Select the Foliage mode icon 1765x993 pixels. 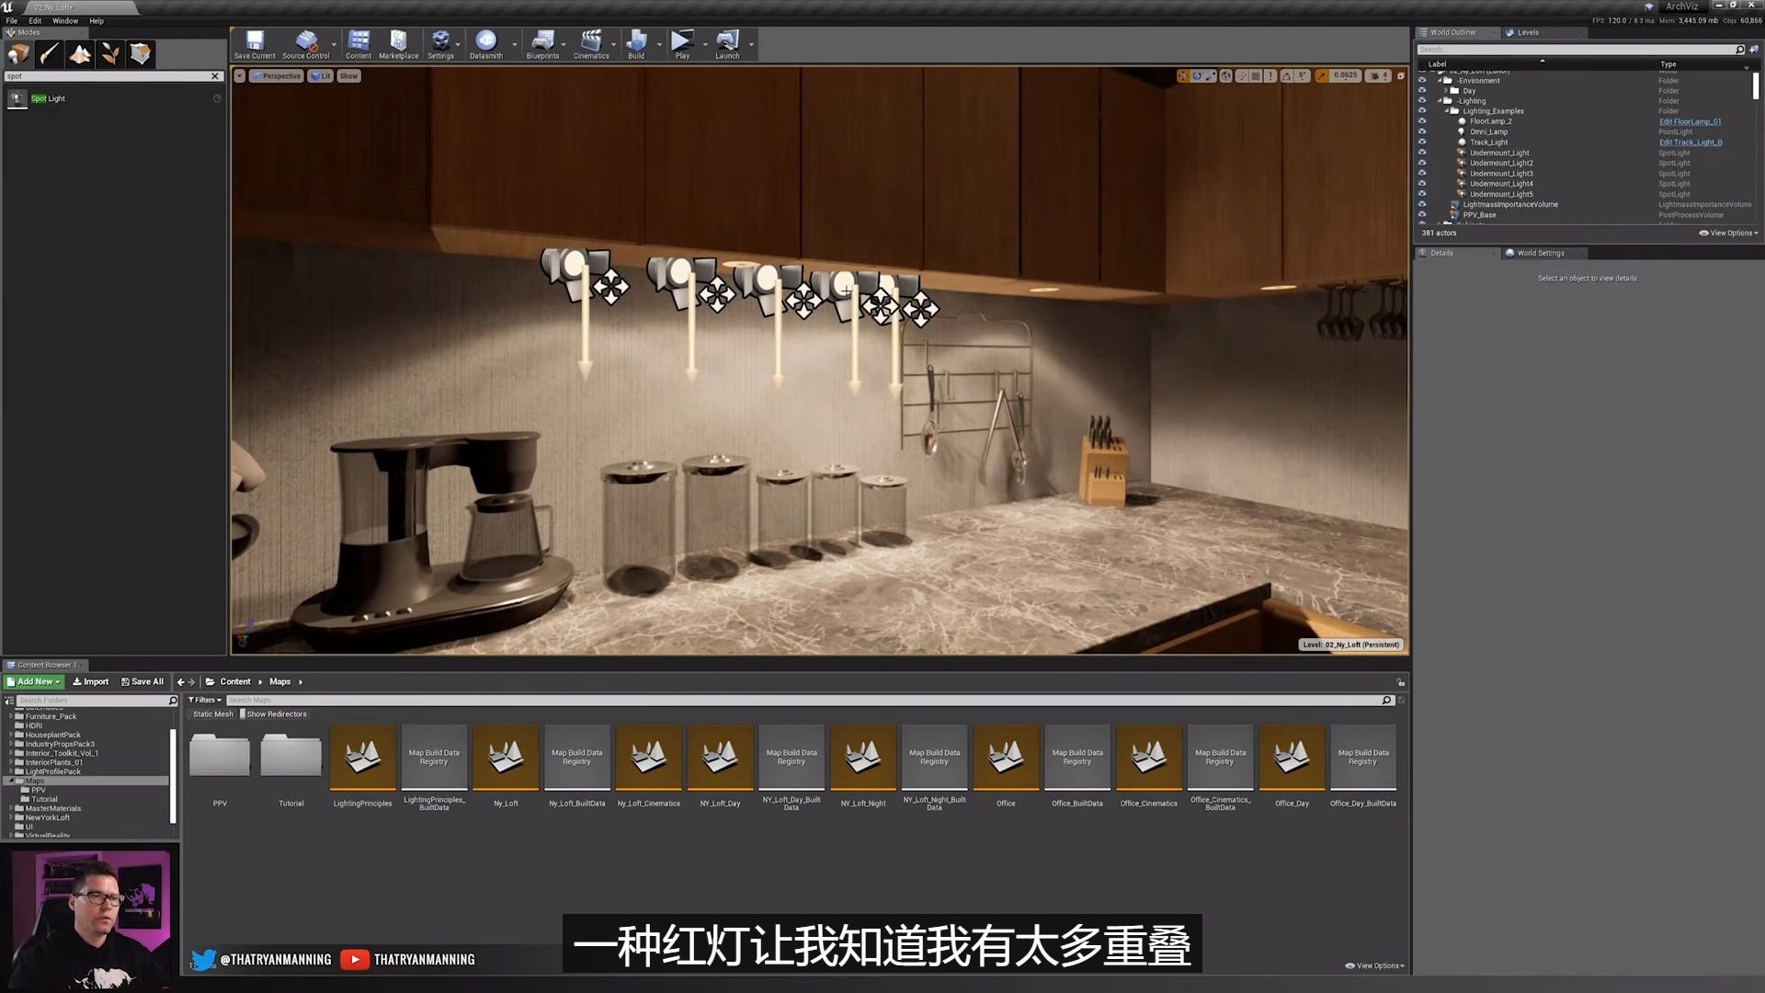pos(110,54)
